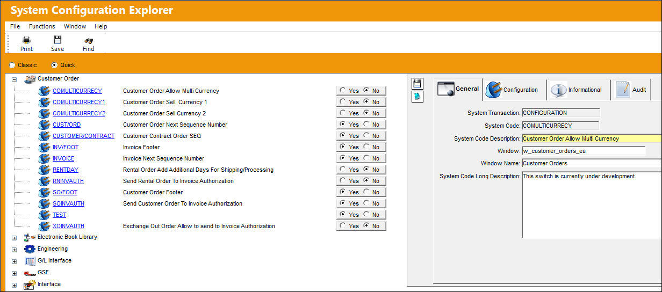662x292 pixels.
Task: Open the Window menu
Action: (x=75, y=26)
